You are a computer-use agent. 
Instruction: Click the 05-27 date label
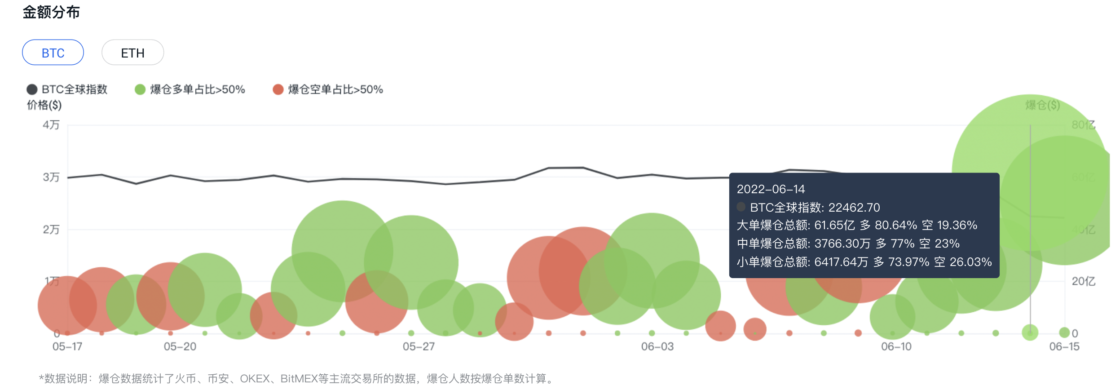tap(419, 346)
